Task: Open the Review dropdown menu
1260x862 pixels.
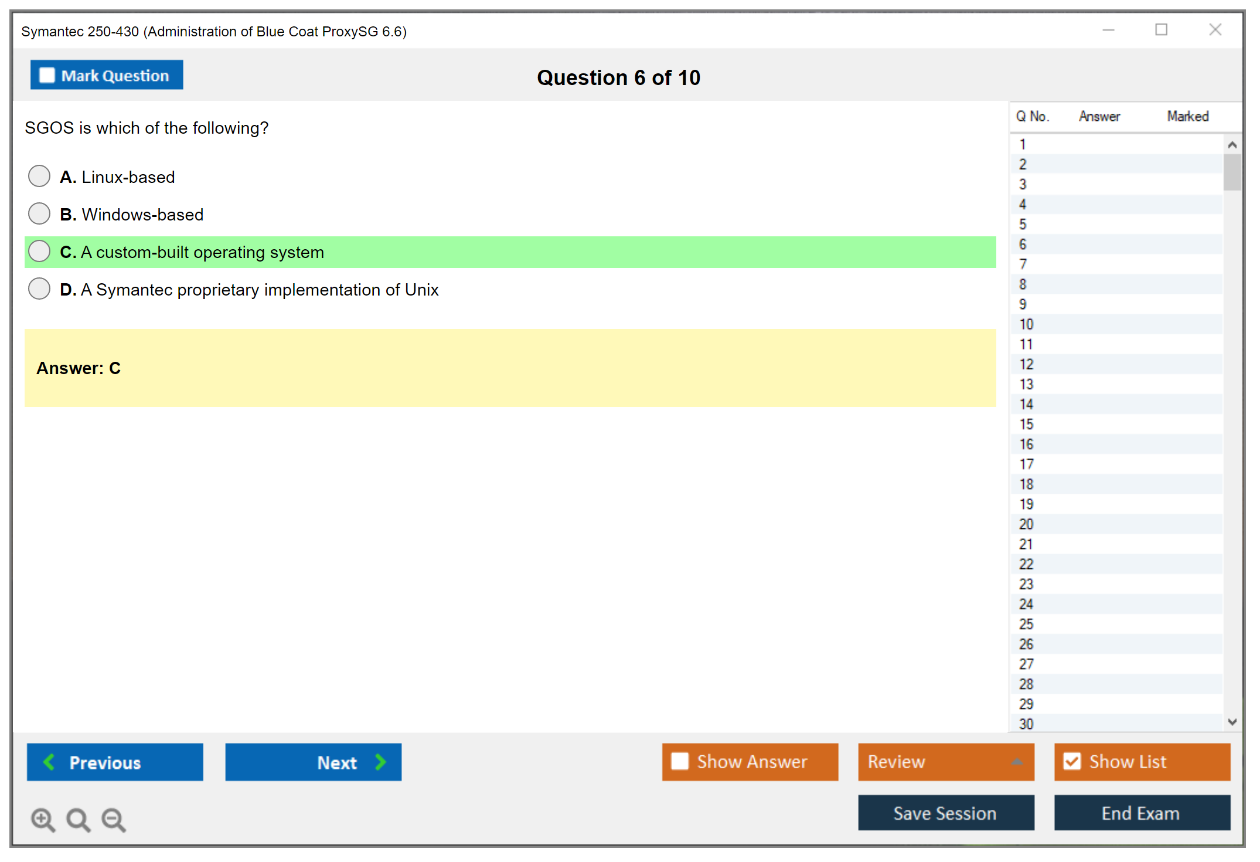Action: pos(1017,762)
